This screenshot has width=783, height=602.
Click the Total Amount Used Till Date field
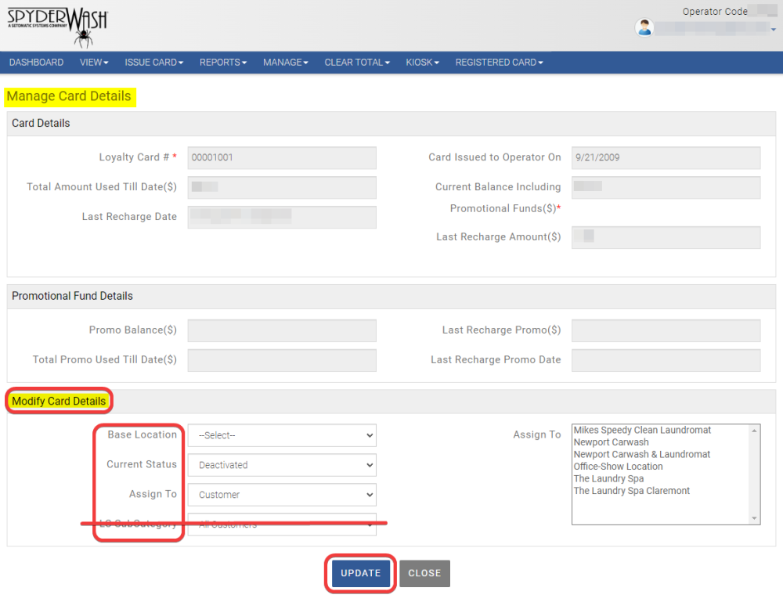[282, 187]
